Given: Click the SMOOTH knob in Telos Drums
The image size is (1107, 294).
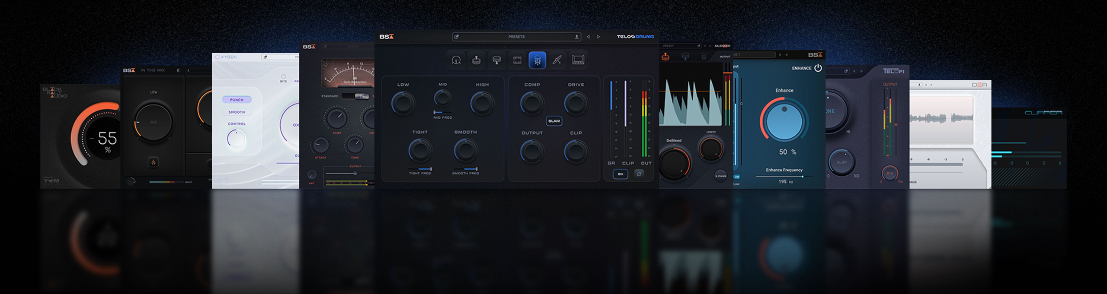Looking at the screenshot, I should pyautogui.click(x=465, y=151).
